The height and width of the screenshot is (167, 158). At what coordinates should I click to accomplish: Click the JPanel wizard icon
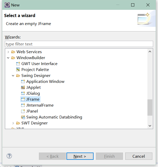pyautogui.click(x=23, y=111)
